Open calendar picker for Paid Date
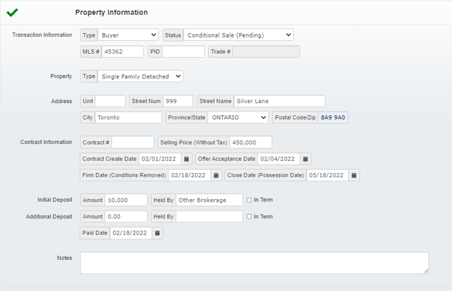This screenshot has width=452, height=291. (157, 232)
